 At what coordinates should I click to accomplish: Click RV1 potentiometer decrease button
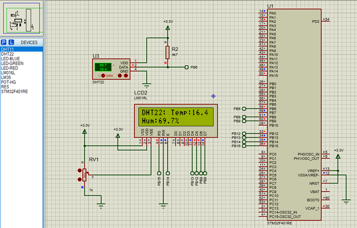[x=79, y=179]
